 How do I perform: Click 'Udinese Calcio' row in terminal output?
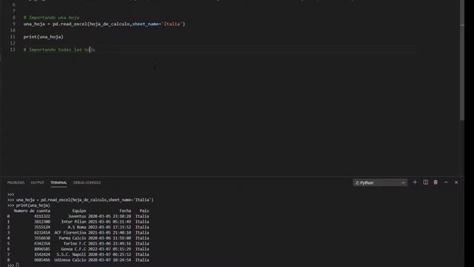tap(78, 260)
